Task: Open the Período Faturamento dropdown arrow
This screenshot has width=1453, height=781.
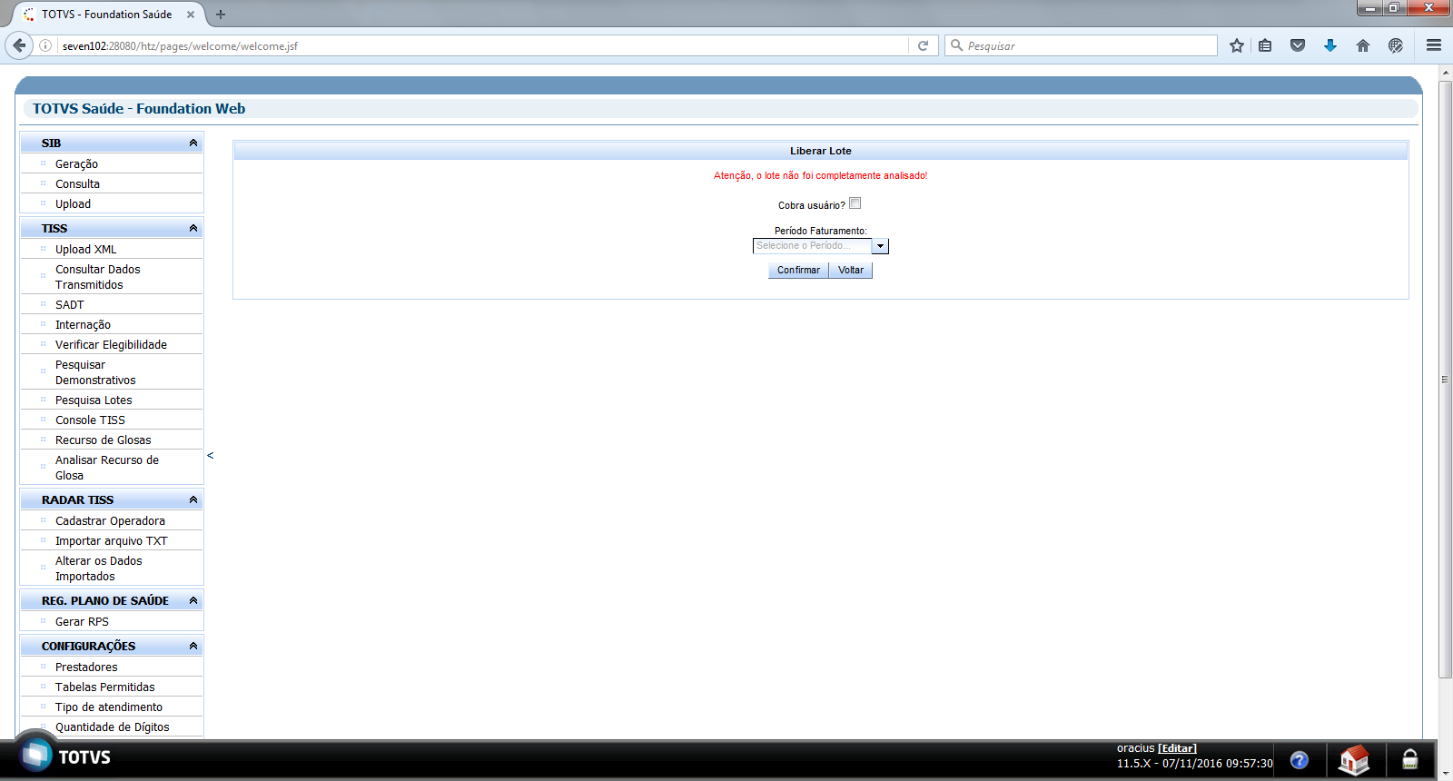Action: coord(880,246)
